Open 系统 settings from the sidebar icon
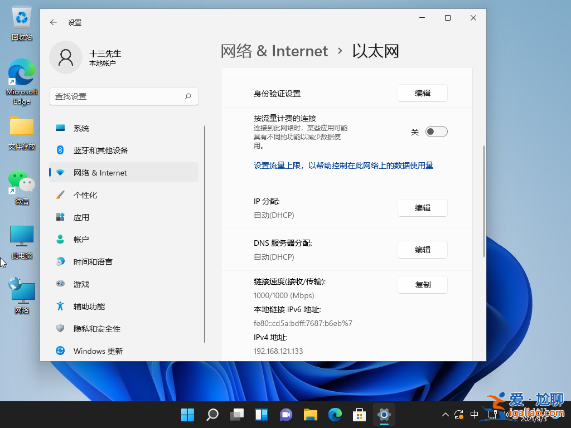The image size is (571, 428). pyautogui.click(x=60, y=128)
